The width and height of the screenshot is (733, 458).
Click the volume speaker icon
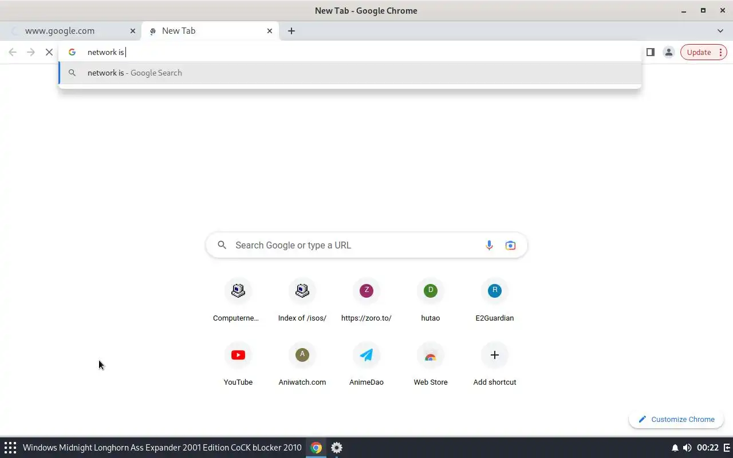(687, 448)
